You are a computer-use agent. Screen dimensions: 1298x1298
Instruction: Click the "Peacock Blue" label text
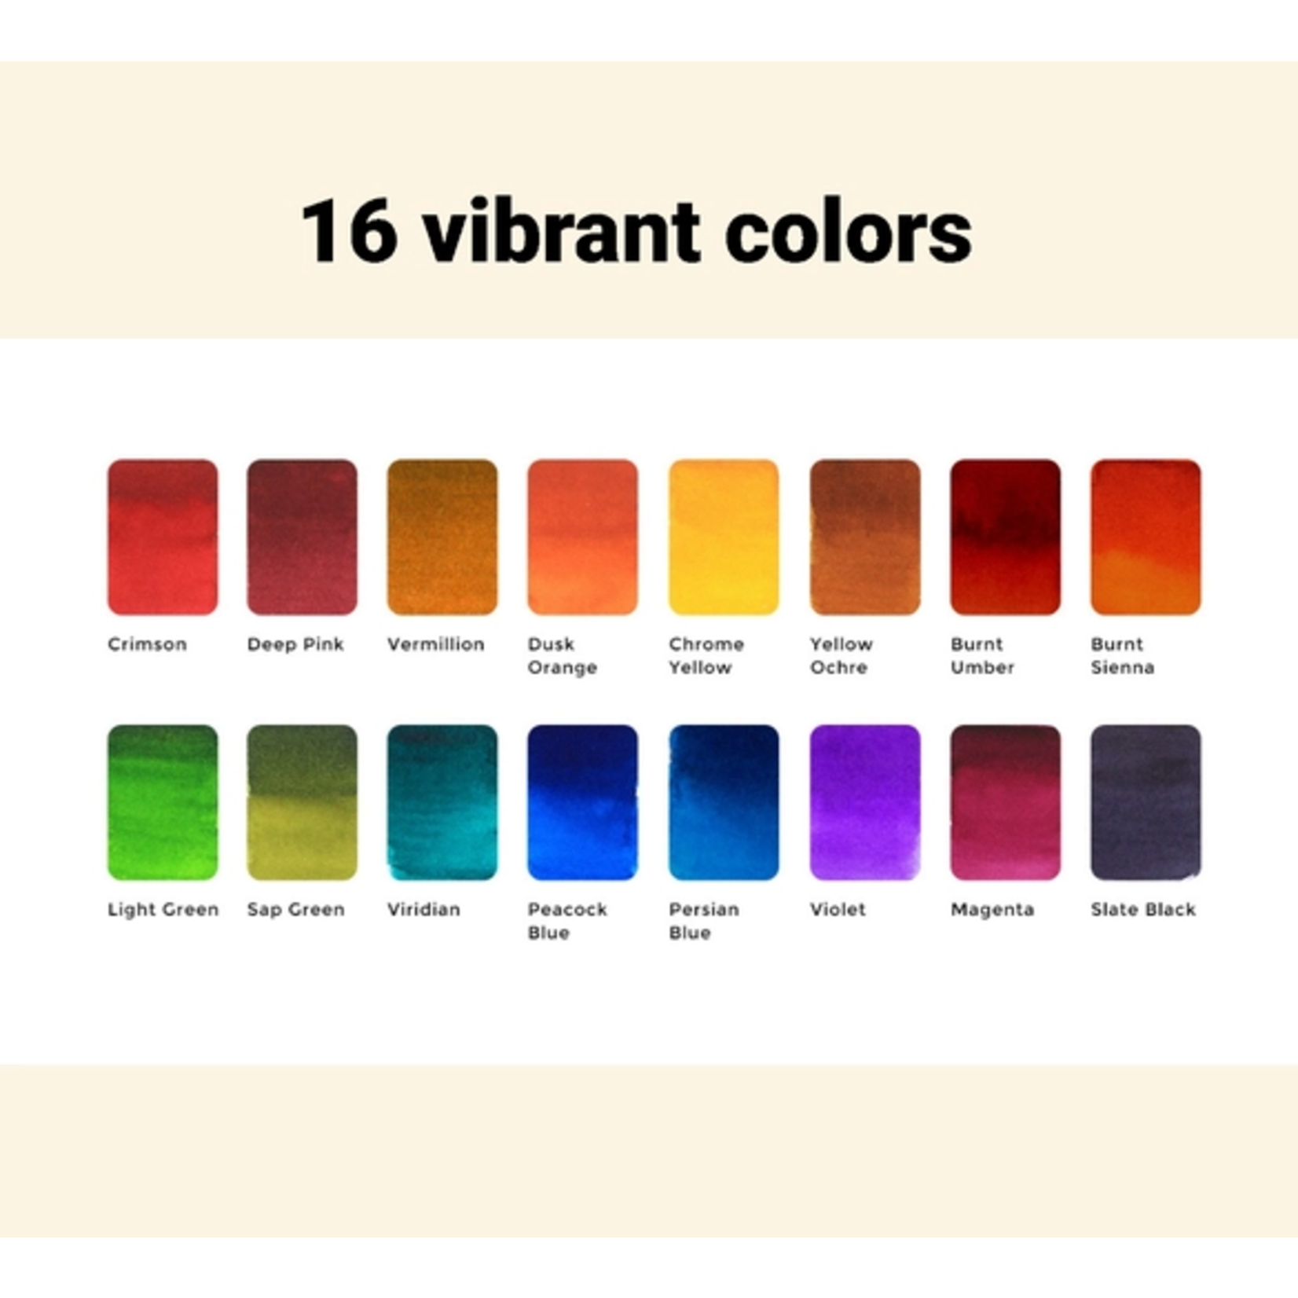click(x=568, y=921)
